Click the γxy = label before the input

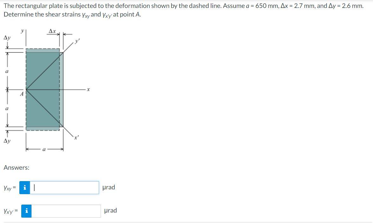tap(9, 188)
